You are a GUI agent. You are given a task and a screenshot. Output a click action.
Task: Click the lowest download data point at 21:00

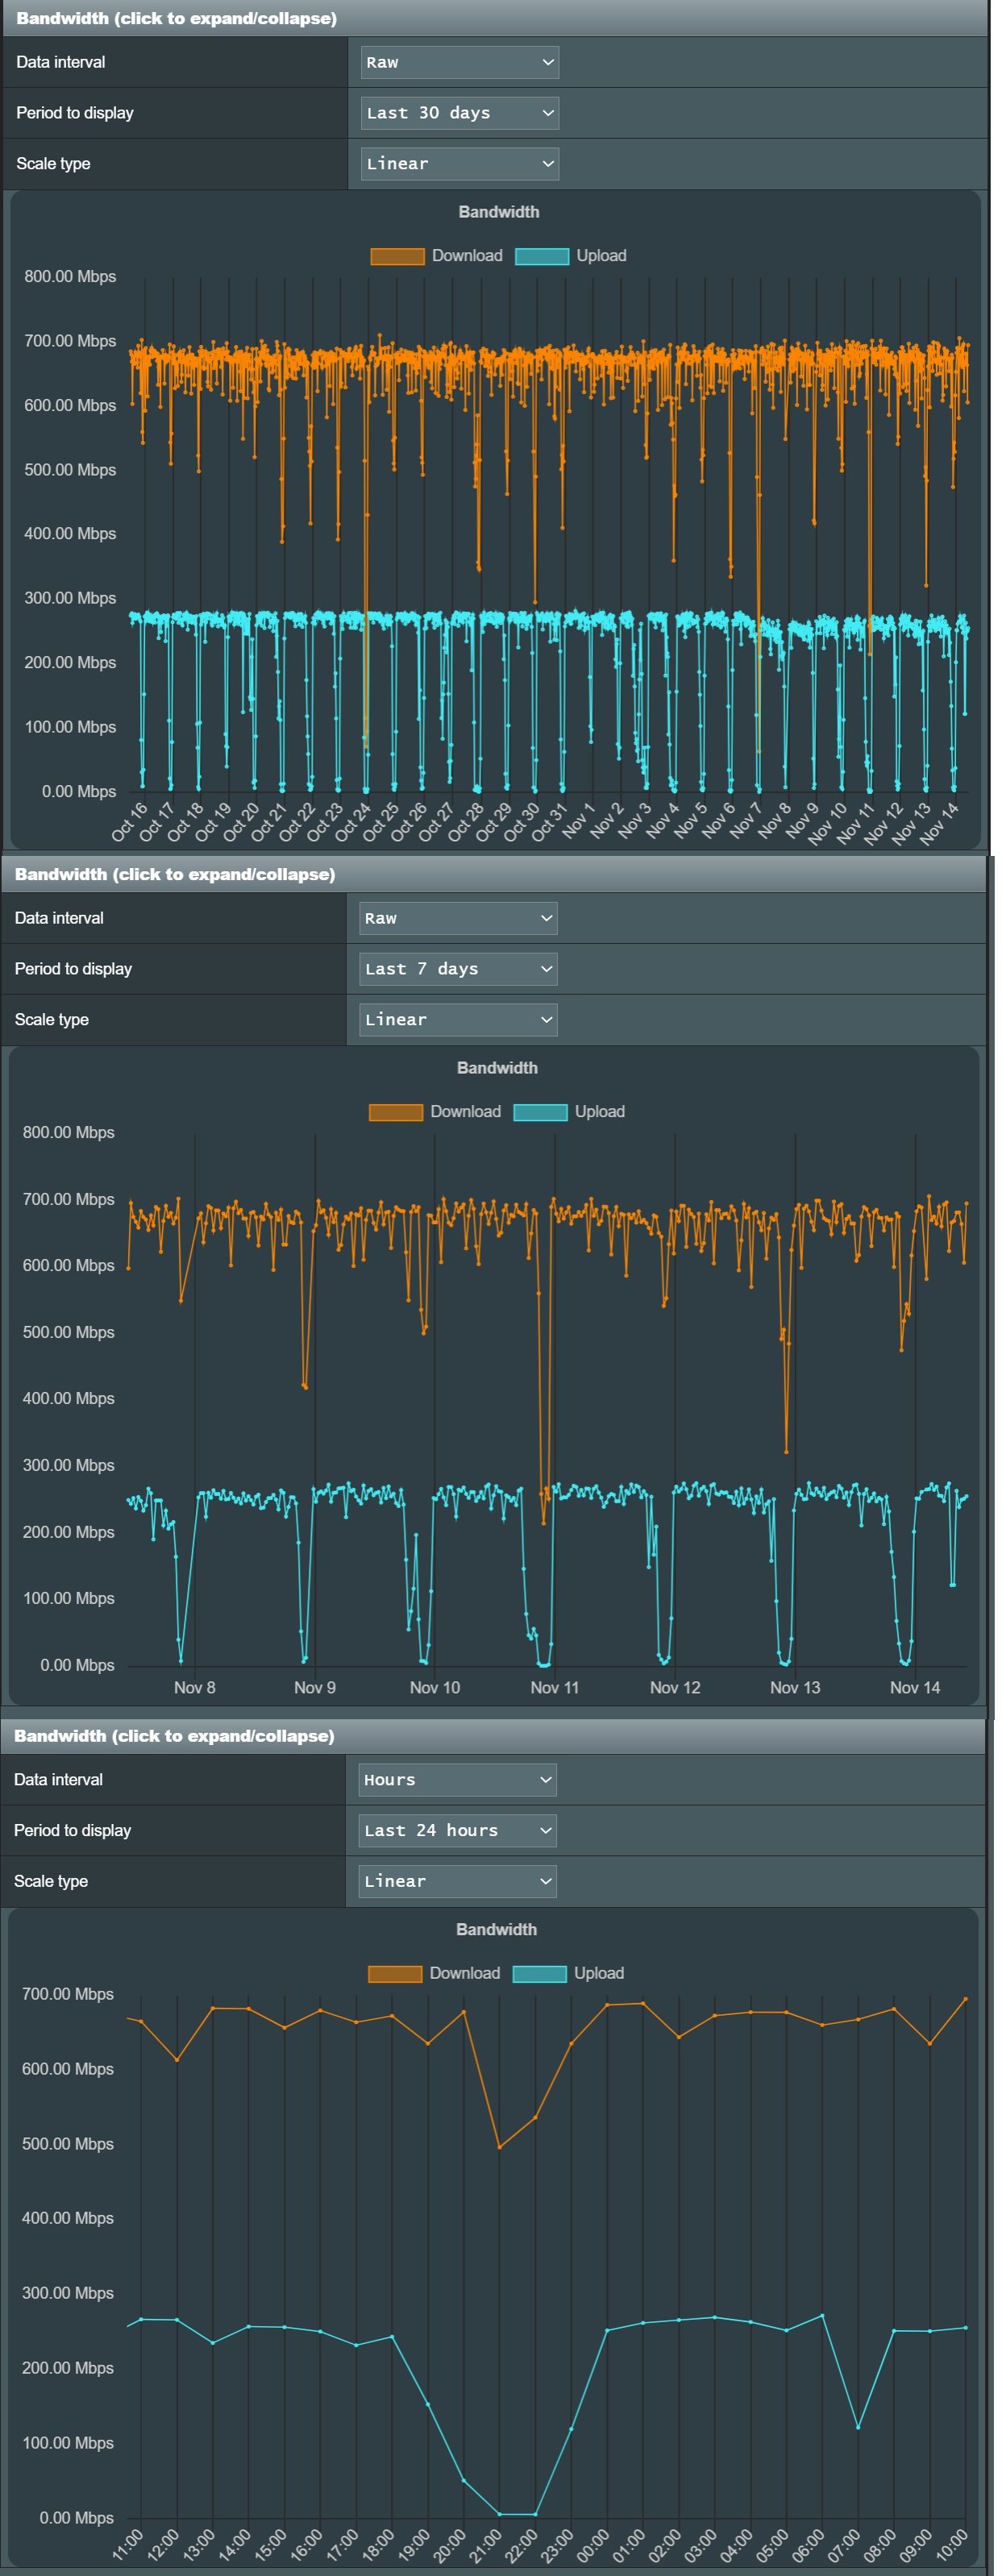(x=500, y=2147)
